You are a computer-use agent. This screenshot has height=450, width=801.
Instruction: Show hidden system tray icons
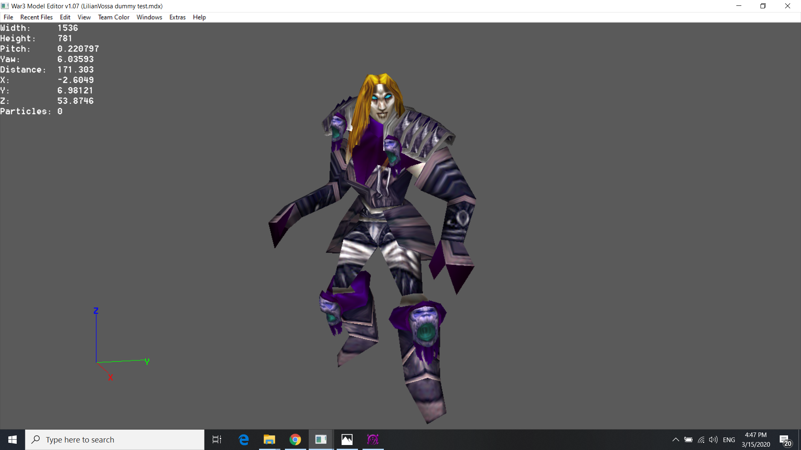(675, 440)
